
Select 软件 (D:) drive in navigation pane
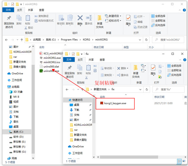(x=16, y=137)
